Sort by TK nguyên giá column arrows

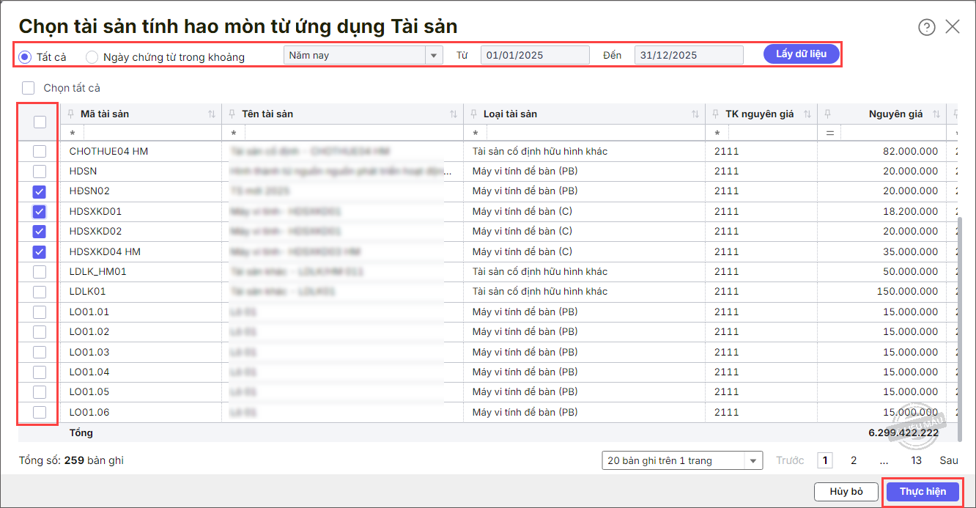[807, 114]
